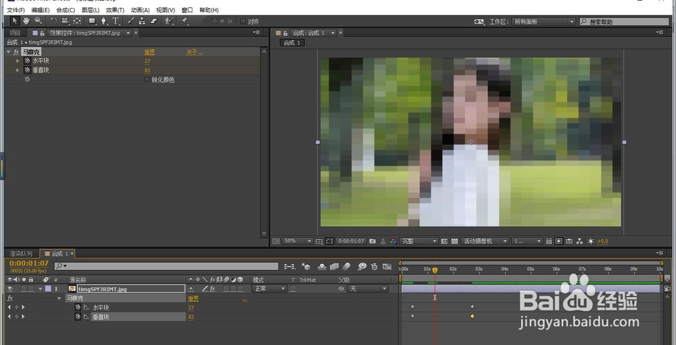Check the 锐化颜色 checkbox
This screenshot has height=345, width=676.
(x=147, y=80)
